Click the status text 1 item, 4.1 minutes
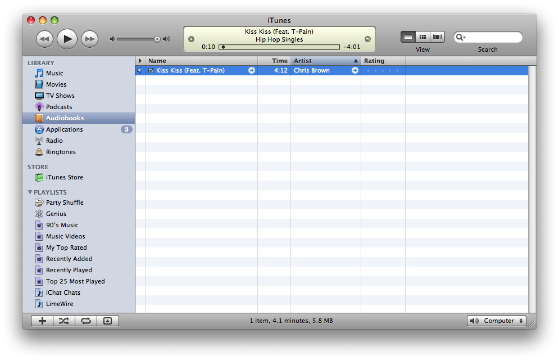The width and height of the screenshot is (559, 360). [x=291, y=321]
